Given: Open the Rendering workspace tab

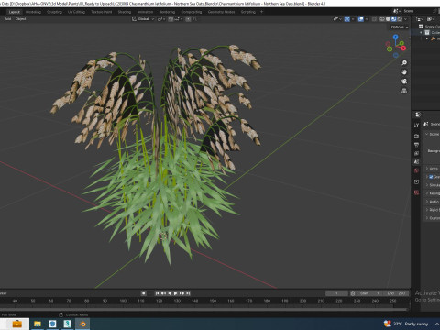Looking at the screenshot, I should click(x=167, y=12).
